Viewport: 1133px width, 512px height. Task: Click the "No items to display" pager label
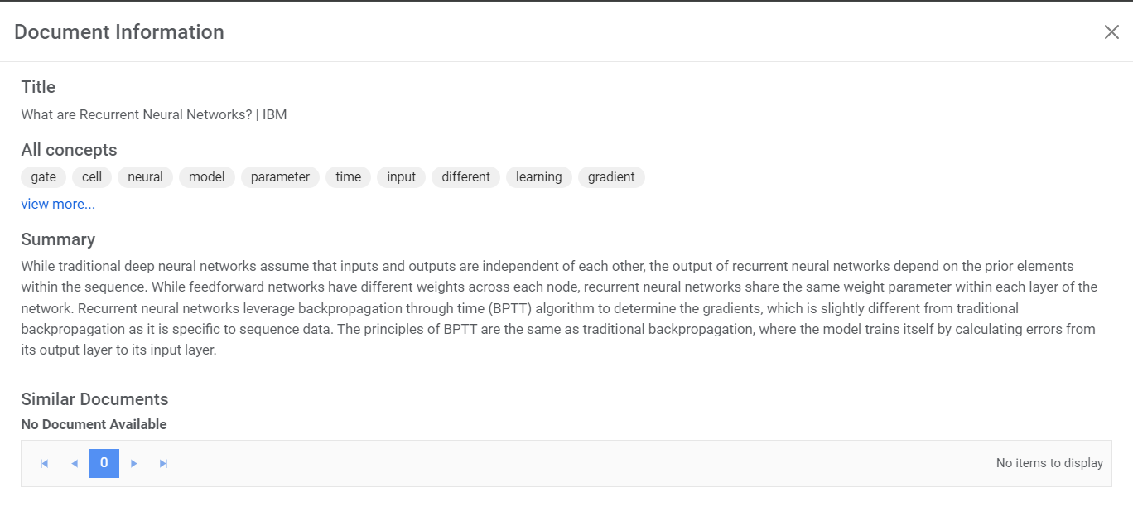pos(1049,463)
